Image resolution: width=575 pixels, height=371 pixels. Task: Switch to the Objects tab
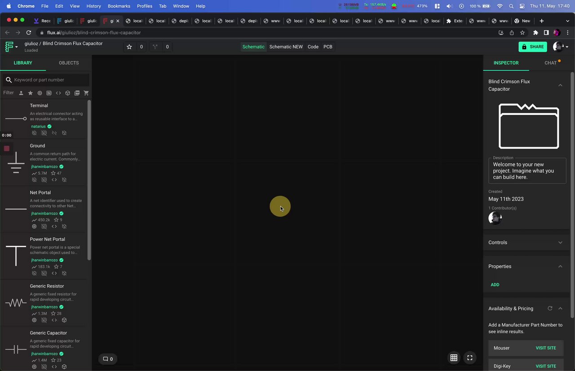pyautogui.click(x=69, y=63)
